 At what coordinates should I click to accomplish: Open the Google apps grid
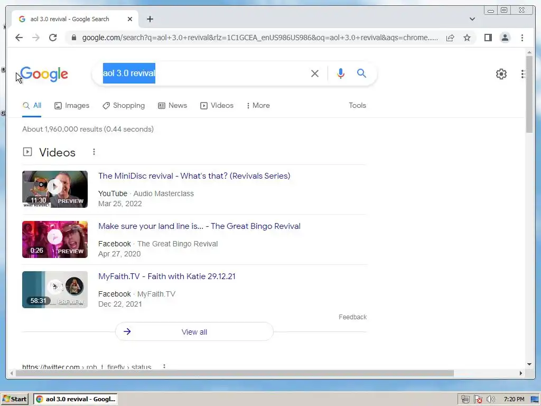click(x=523, y=74)
